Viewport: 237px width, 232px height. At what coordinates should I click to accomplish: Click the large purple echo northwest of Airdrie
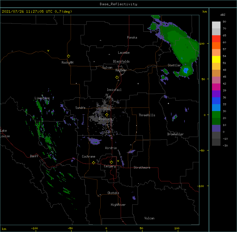click(x=95, y=141)
